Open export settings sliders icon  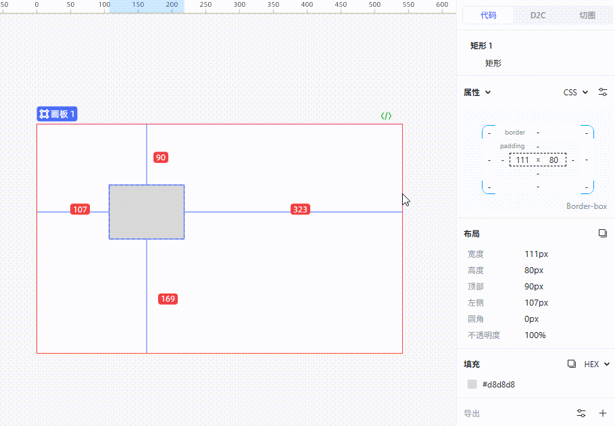point(581,413)
